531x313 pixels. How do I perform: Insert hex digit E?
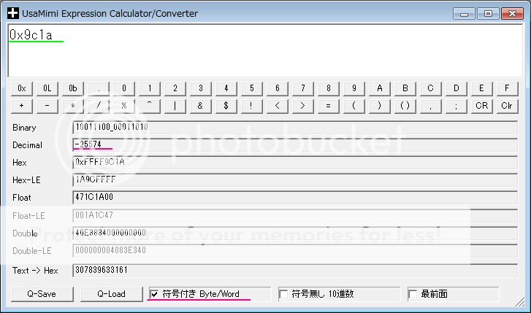482,89
